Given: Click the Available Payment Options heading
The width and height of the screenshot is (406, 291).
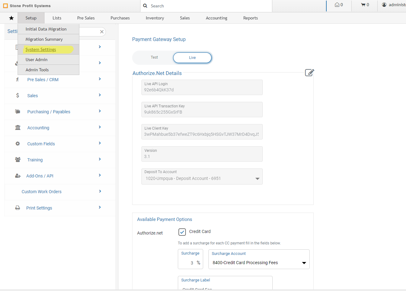Looking at the screenshot, I should [165, 219].
